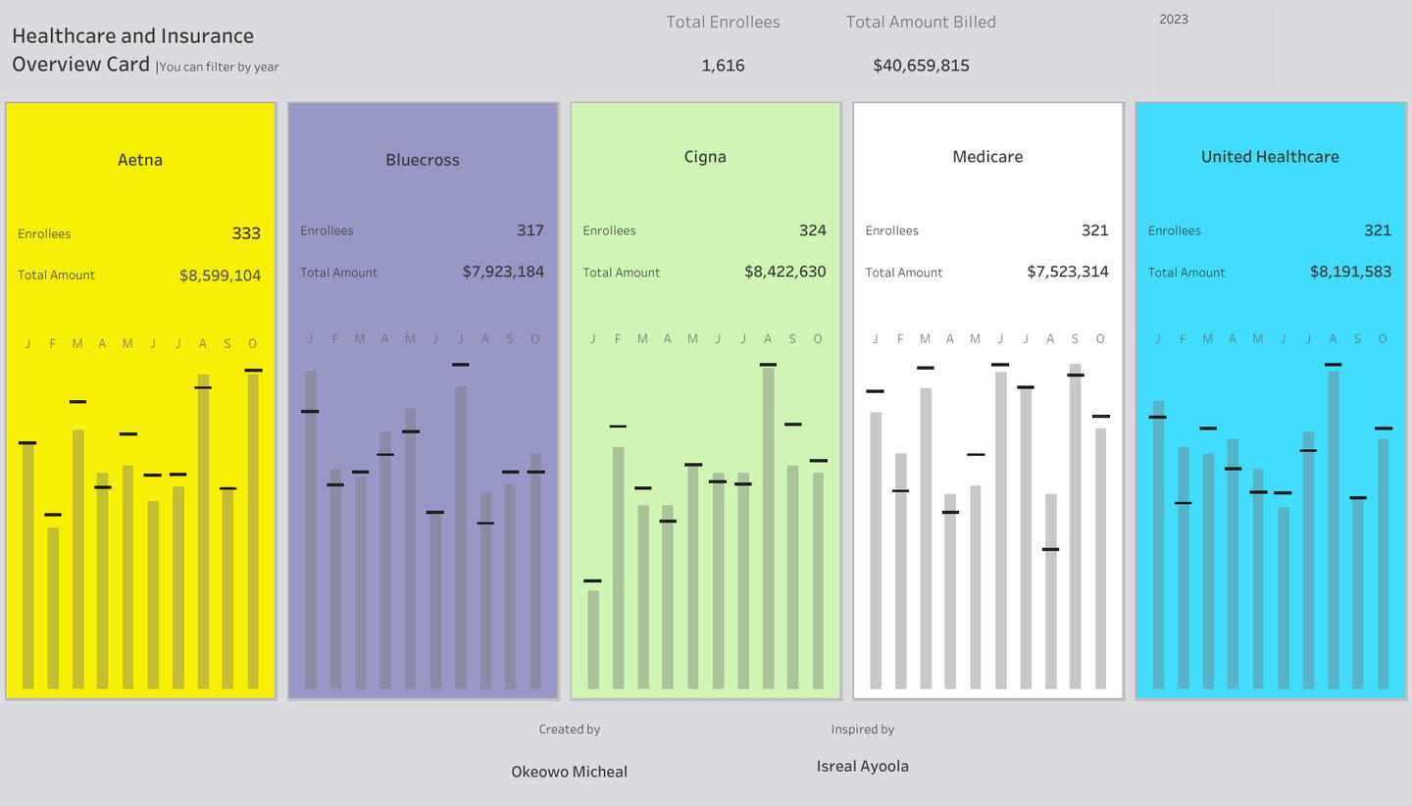Select Aetna's October bar
This screenshot has width=1412, height=806.
coord(253,529)
